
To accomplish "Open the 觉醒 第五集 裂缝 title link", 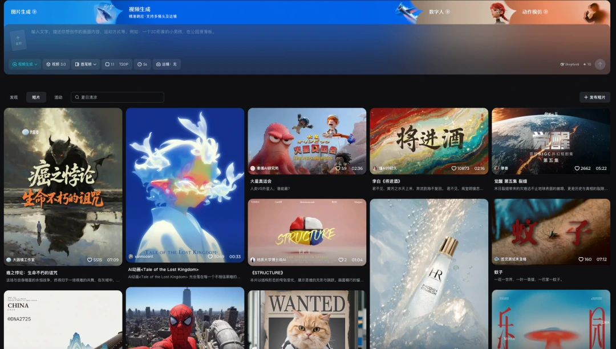I will 510,181.
